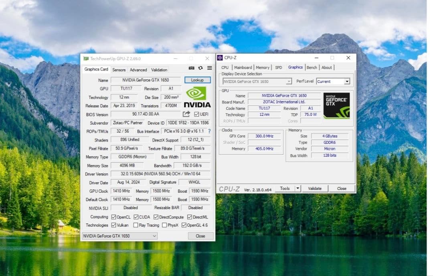Viewport: 433px width, 276px height.
Task: Switch to the Sensors tab in GPU-Z
Action: [119, 70]
